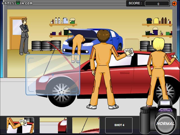Click the camera flash on top of camera
This screenshot has width=180, height=135.
(x=165, y=103)
